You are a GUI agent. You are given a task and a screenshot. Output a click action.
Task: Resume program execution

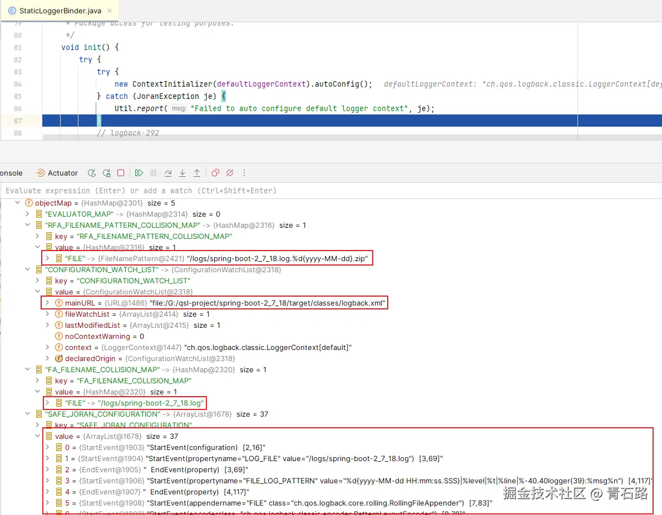point(139,173)
